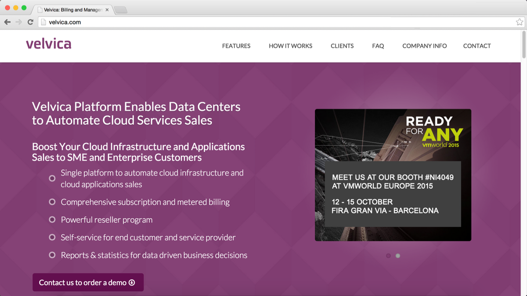527x296 pixels.
Task: Open the CONTACT menu item
Action: click(477, 46)
